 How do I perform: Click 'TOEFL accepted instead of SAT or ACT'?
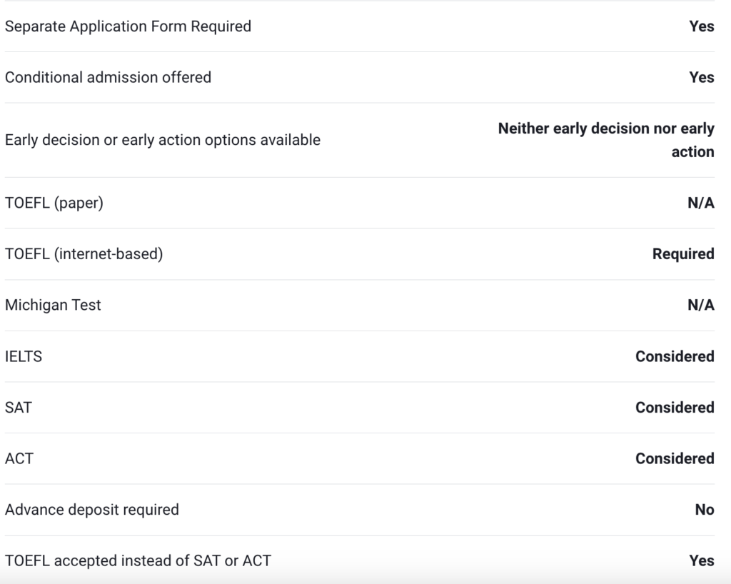point(138,560)
